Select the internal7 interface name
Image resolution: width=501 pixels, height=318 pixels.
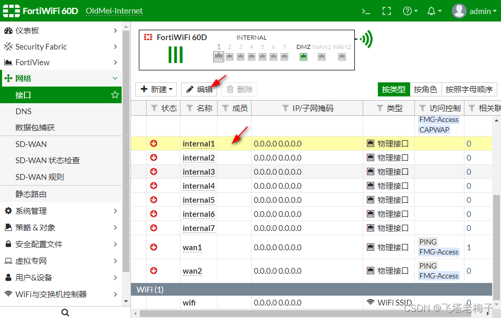(199, 228)
